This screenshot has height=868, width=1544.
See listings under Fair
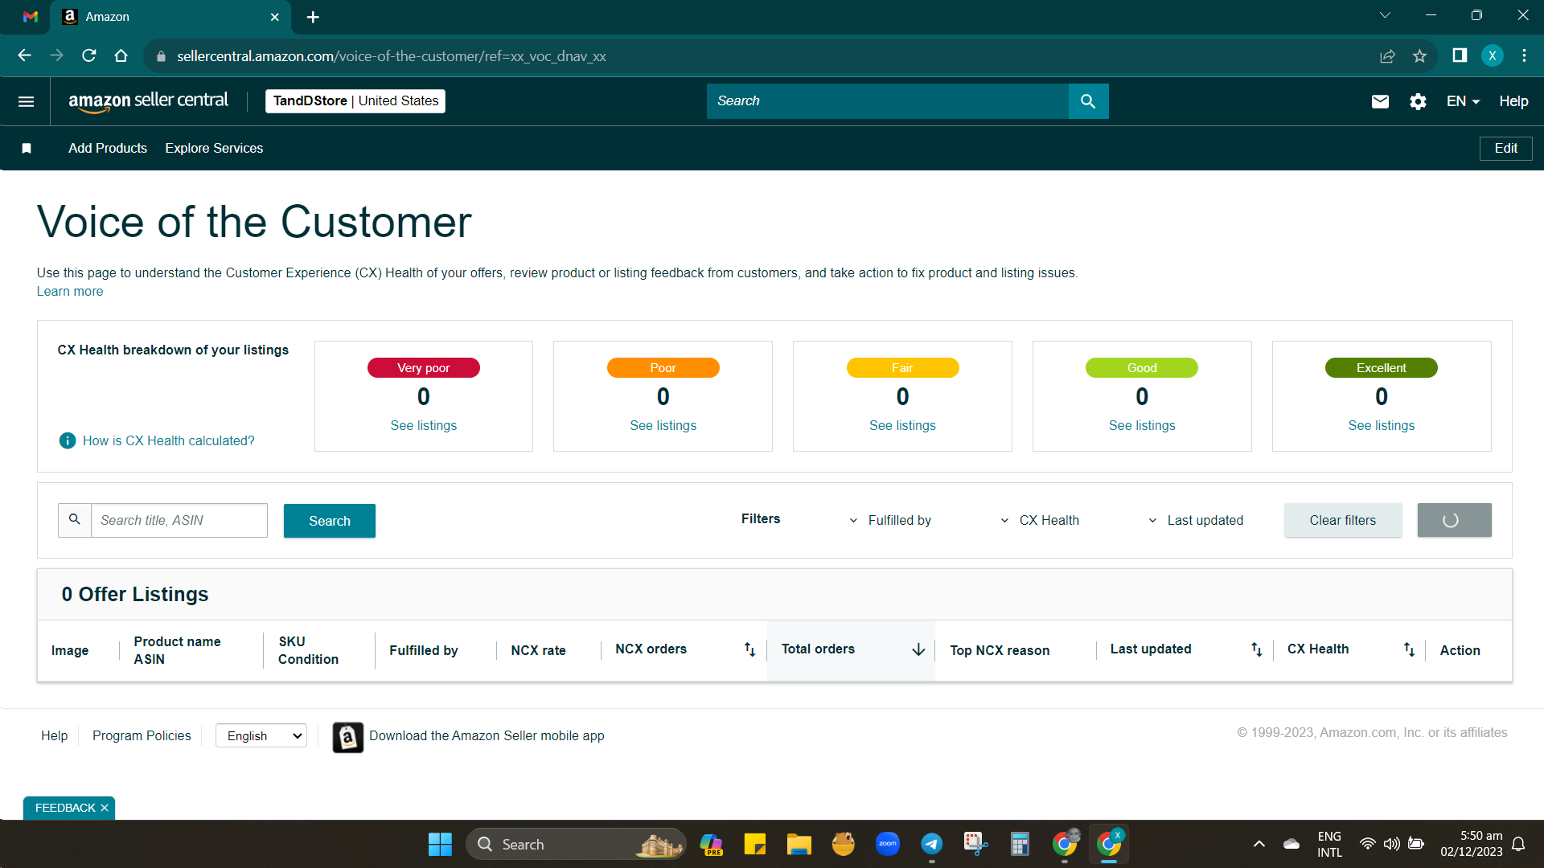902,426
